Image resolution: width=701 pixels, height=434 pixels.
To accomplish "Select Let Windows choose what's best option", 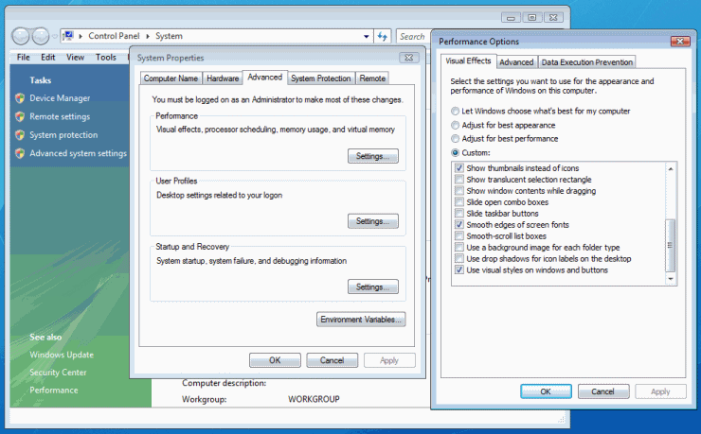I will 456,111.
